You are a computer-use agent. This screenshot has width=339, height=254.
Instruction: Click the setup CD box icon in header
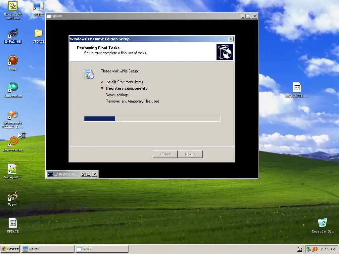point(224,52)
